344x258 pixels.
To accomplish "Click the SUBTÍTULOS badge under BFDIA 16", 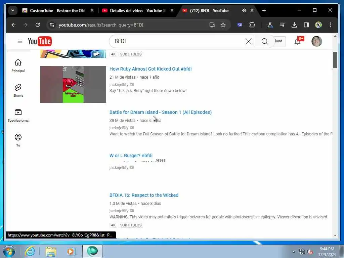I will [x=131, y=225].
